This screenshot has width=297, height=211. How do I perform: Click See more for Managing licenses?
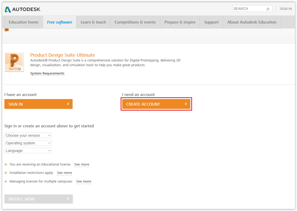tap(84, 181)
